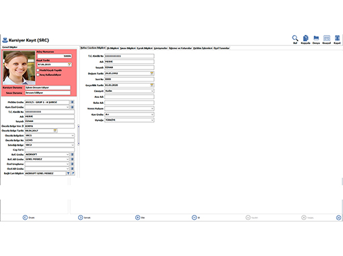This screenshot has width=343, height=256.
Task: Click the Bul magnifier search icon
Action: point(295,38)
